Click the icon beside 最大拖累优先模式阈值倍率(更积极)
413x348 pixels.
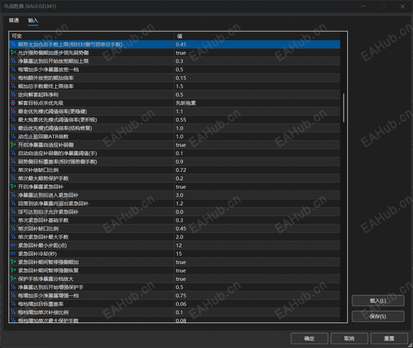13,120
